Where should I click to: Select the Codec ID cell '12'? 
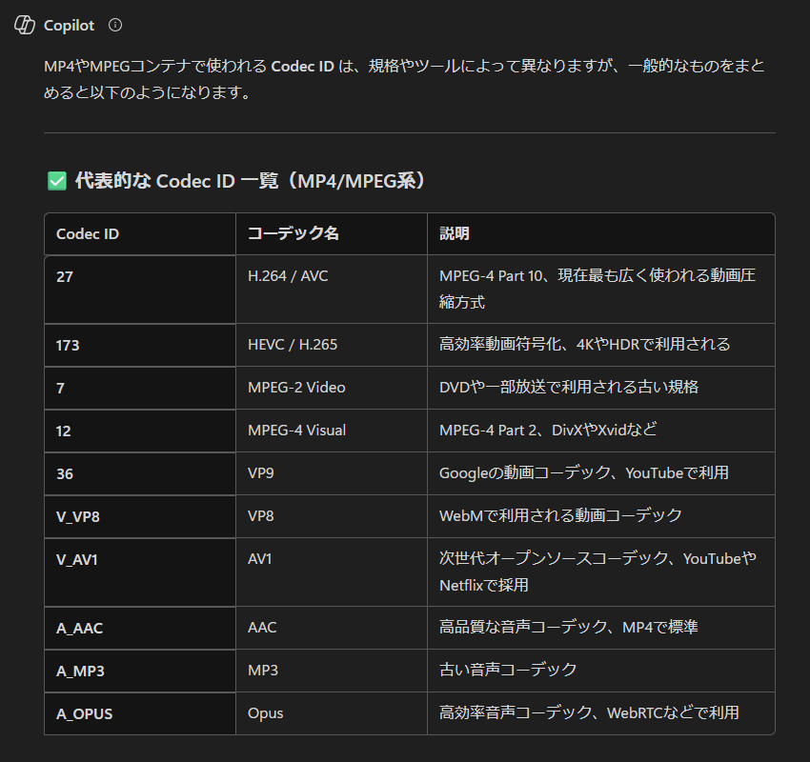pyautogui.click(x=140, y=431)
